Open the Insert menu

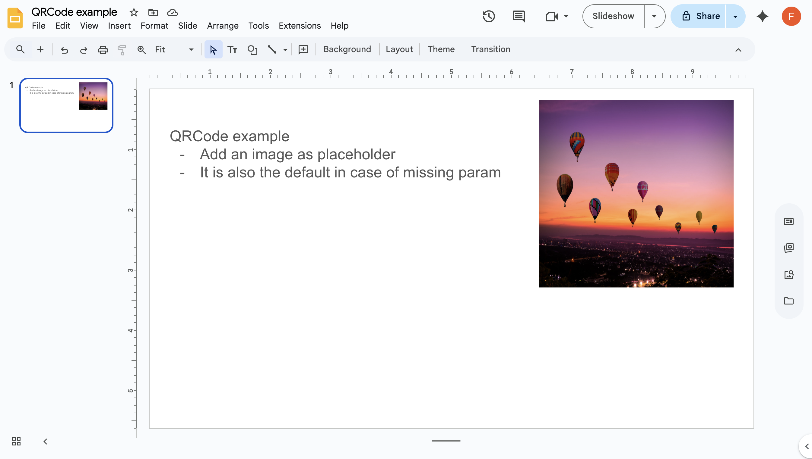119,26
